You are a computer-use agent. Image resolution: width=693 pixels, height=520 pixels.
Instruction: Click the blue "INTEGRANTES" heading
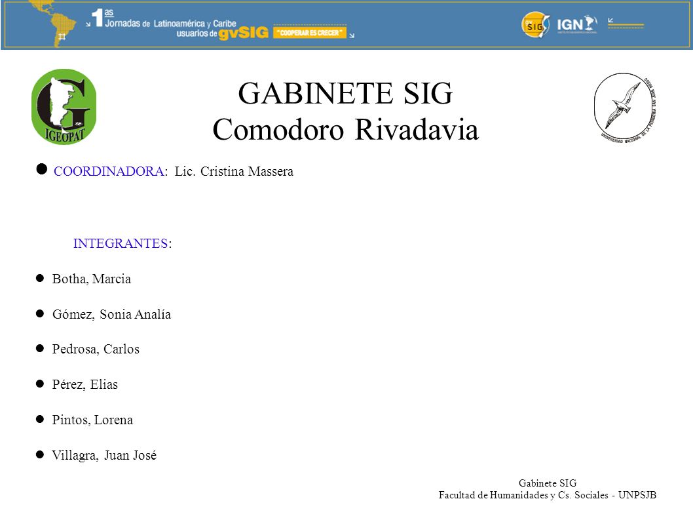[121, 243]
